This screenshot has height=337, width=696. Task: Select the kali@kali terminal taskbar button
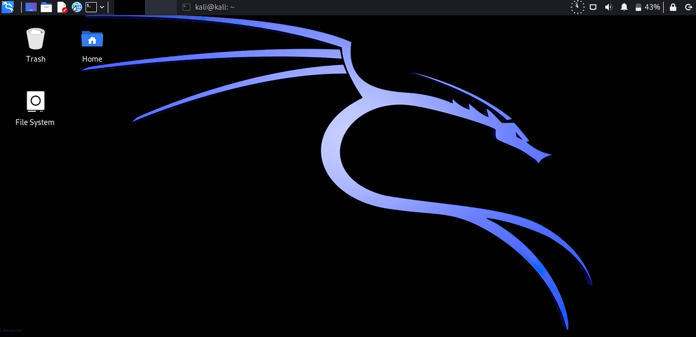[209, 7]
